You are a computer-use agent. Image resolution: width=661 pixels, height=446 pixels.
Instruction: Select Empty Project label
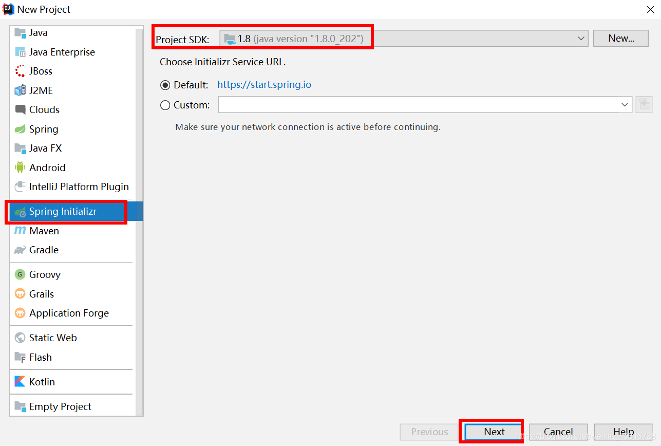click(x=60, y=406)
